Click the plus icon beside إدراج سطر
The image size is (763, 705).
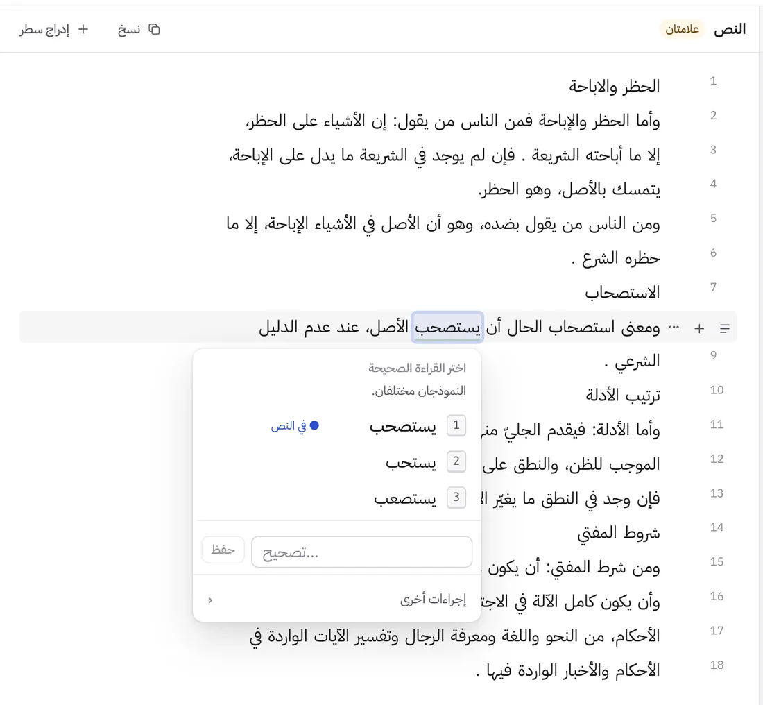pyautogui.click(x=83, y=30)
